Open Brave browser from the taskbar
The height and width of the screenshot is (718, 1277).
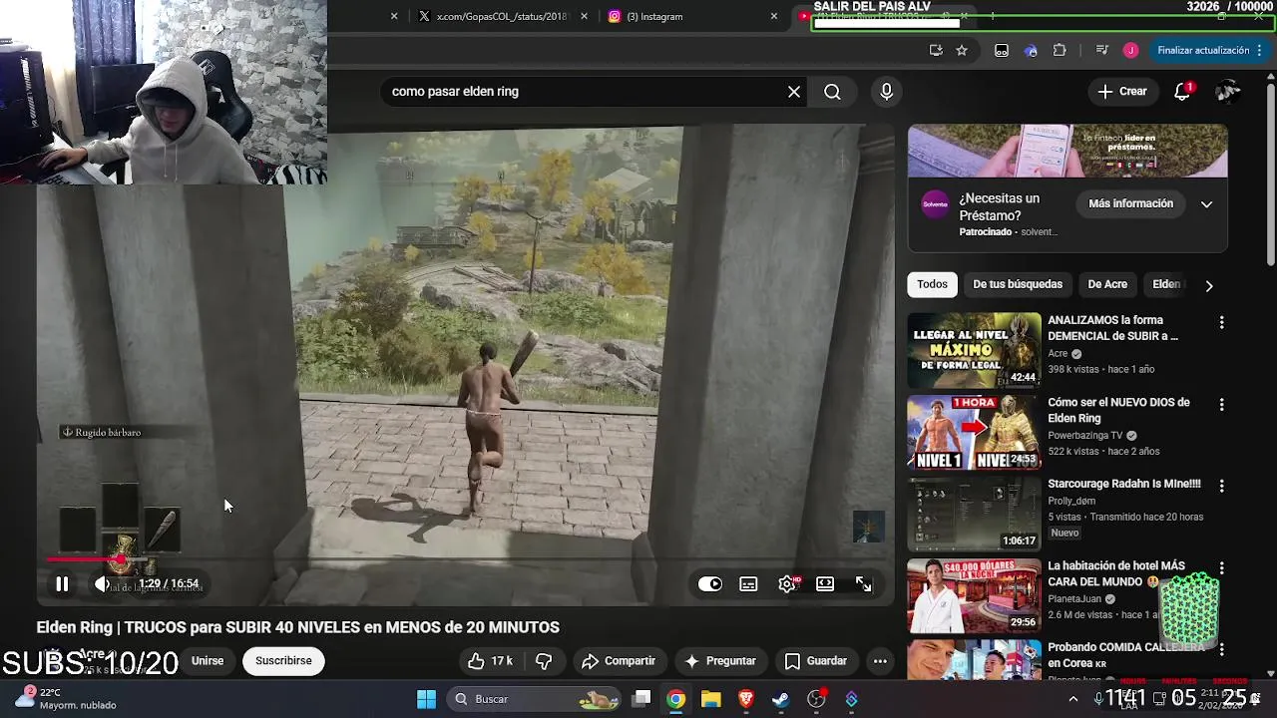tap(745, 699)
